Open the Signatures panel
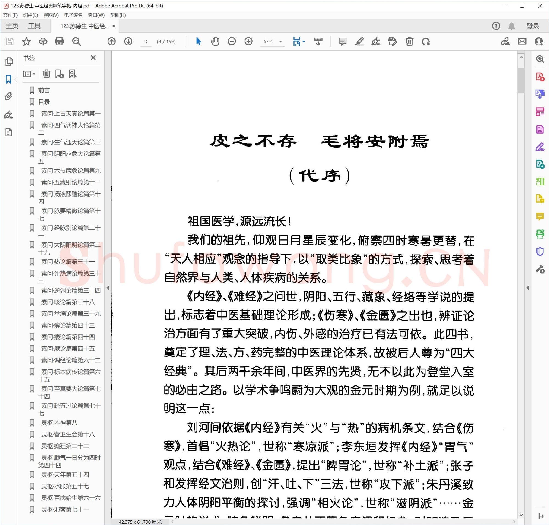The width and height of the screenshot is (549, 525). 8,115
